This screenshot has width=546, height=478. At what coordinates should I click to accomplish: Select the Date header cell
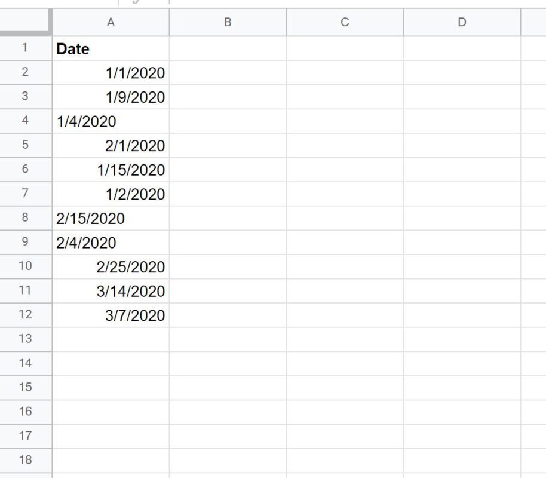coord(111,48)
